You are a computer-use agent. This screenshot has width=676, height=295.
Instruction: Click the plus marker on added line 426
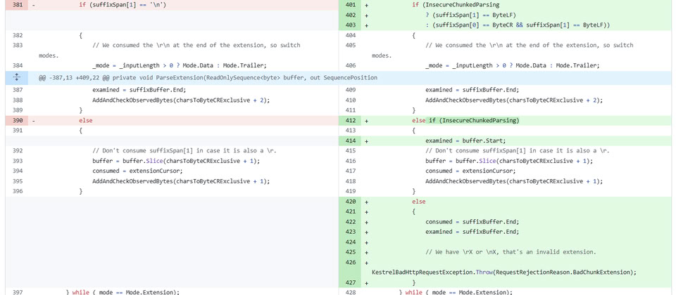click(x=366, y=262)
